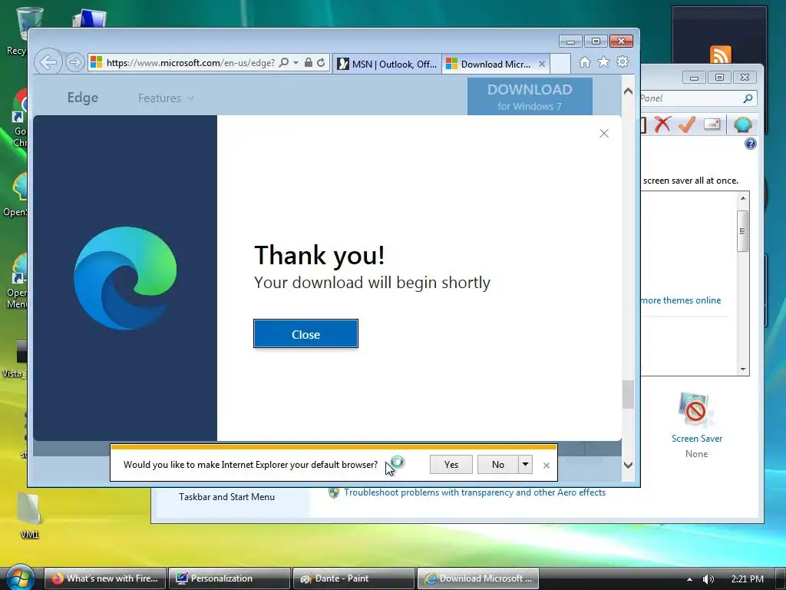Dismiss the Thank you dialog with X

tap(604, 133)
